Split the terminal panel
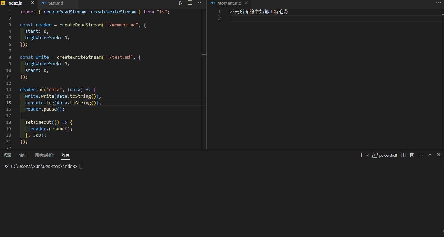The width and height of the screenshot is (444, 237). coord(403,155)
